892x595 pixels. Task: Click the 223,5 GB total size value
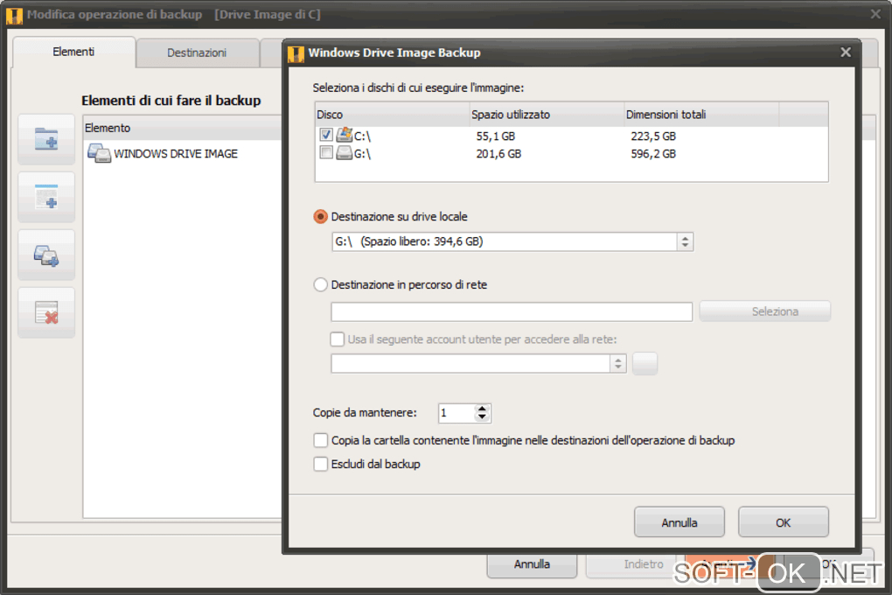(653, 136)
